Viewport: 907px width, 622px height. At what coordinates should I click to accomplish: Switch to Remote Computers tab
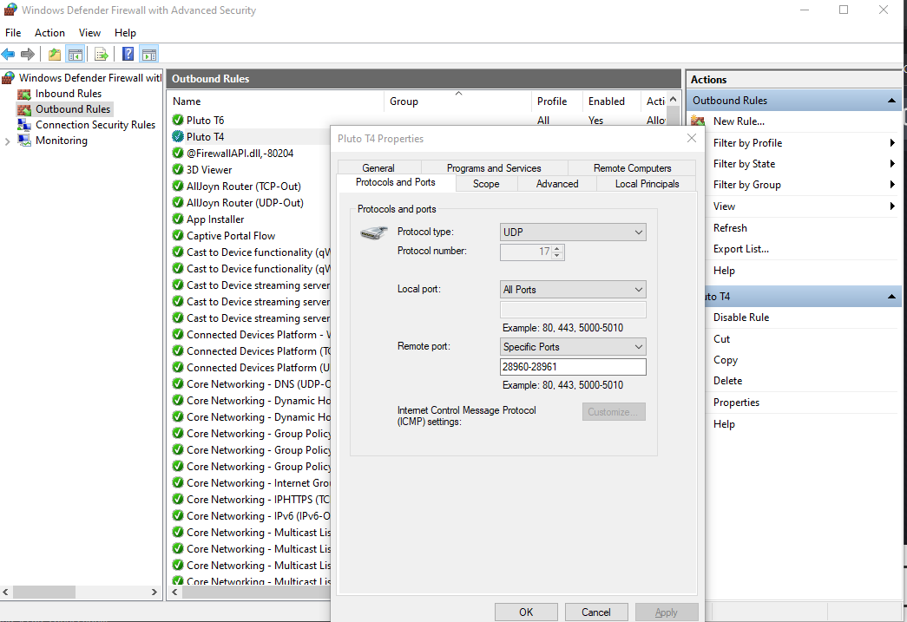(x=632, y=167)
